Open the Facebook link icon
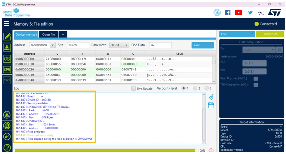The width and height of the screenshot is (286, 154). point(228,12)
